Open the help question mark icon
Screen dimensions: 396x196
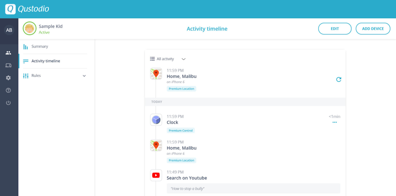pyautogui.click(x=9, y=90)
